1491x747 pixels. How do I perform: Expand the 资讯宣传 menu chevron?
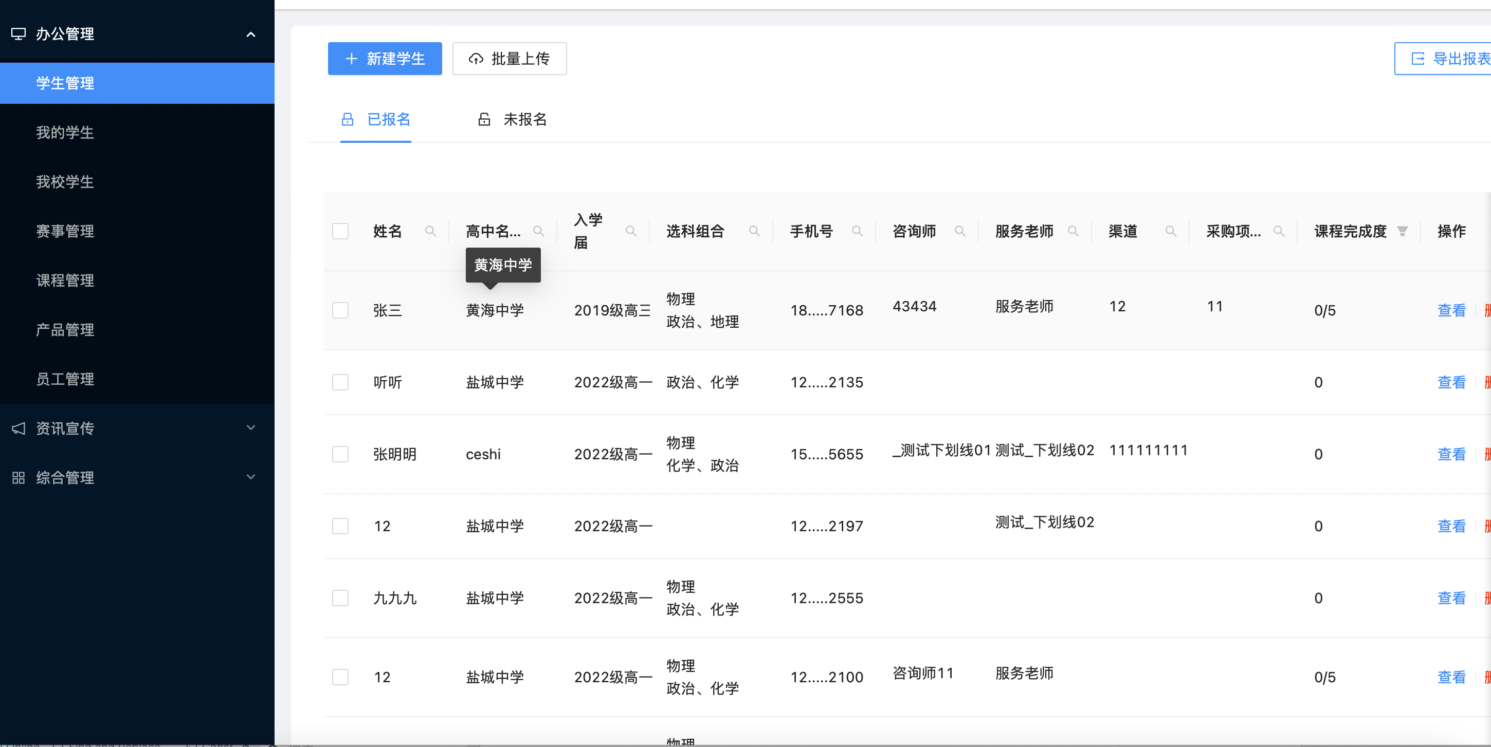[x=250, y=428]
